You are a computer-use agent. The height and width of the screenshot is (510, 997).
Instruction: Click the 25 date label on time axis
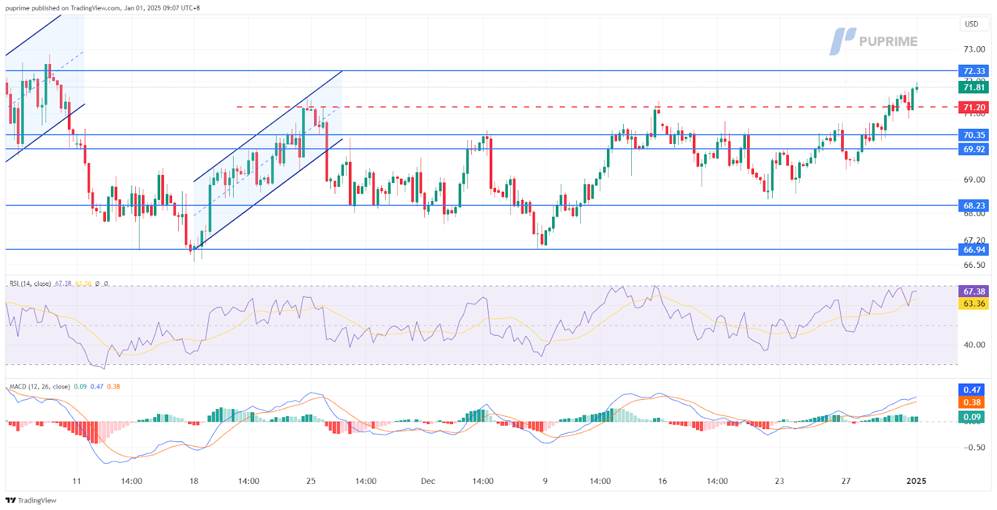pos(311,481)
